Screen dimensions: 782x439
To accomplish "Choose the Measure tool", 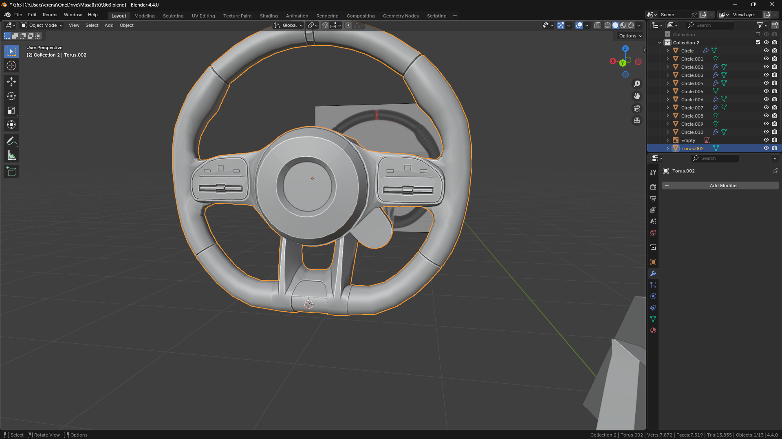I will click(11, 155).
